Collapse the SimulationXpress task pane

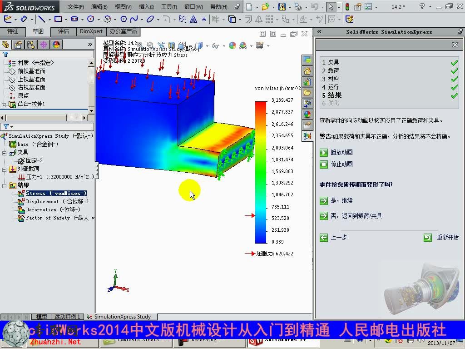(319, 32)
